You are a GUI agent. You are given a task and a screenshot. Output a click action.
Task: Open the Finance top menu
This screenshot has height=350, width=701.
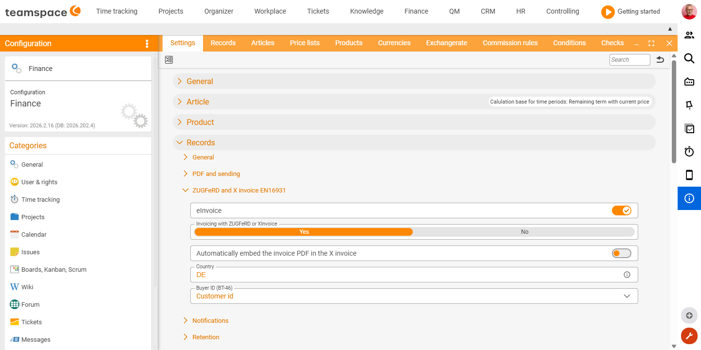(x=416, y=11)
